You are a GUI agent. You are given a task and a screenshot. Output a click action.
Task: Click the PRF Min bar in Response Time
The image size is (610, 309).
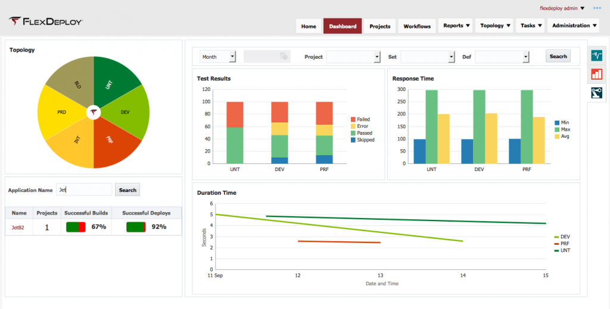click(515, 152)
